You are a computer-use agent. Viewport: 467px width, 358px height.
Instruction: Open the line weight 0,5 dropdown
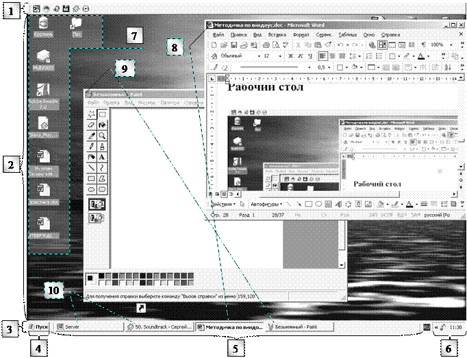tap(329, 67)
